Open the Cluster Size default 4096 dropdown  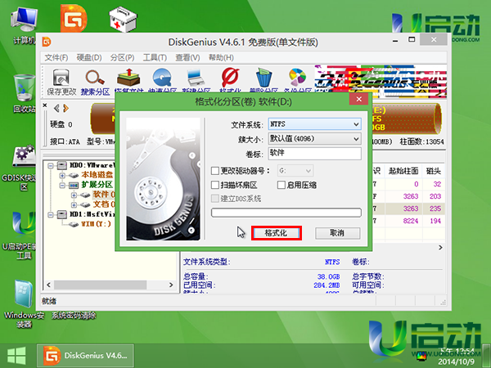pyautogui.click(x=315, y=139)
